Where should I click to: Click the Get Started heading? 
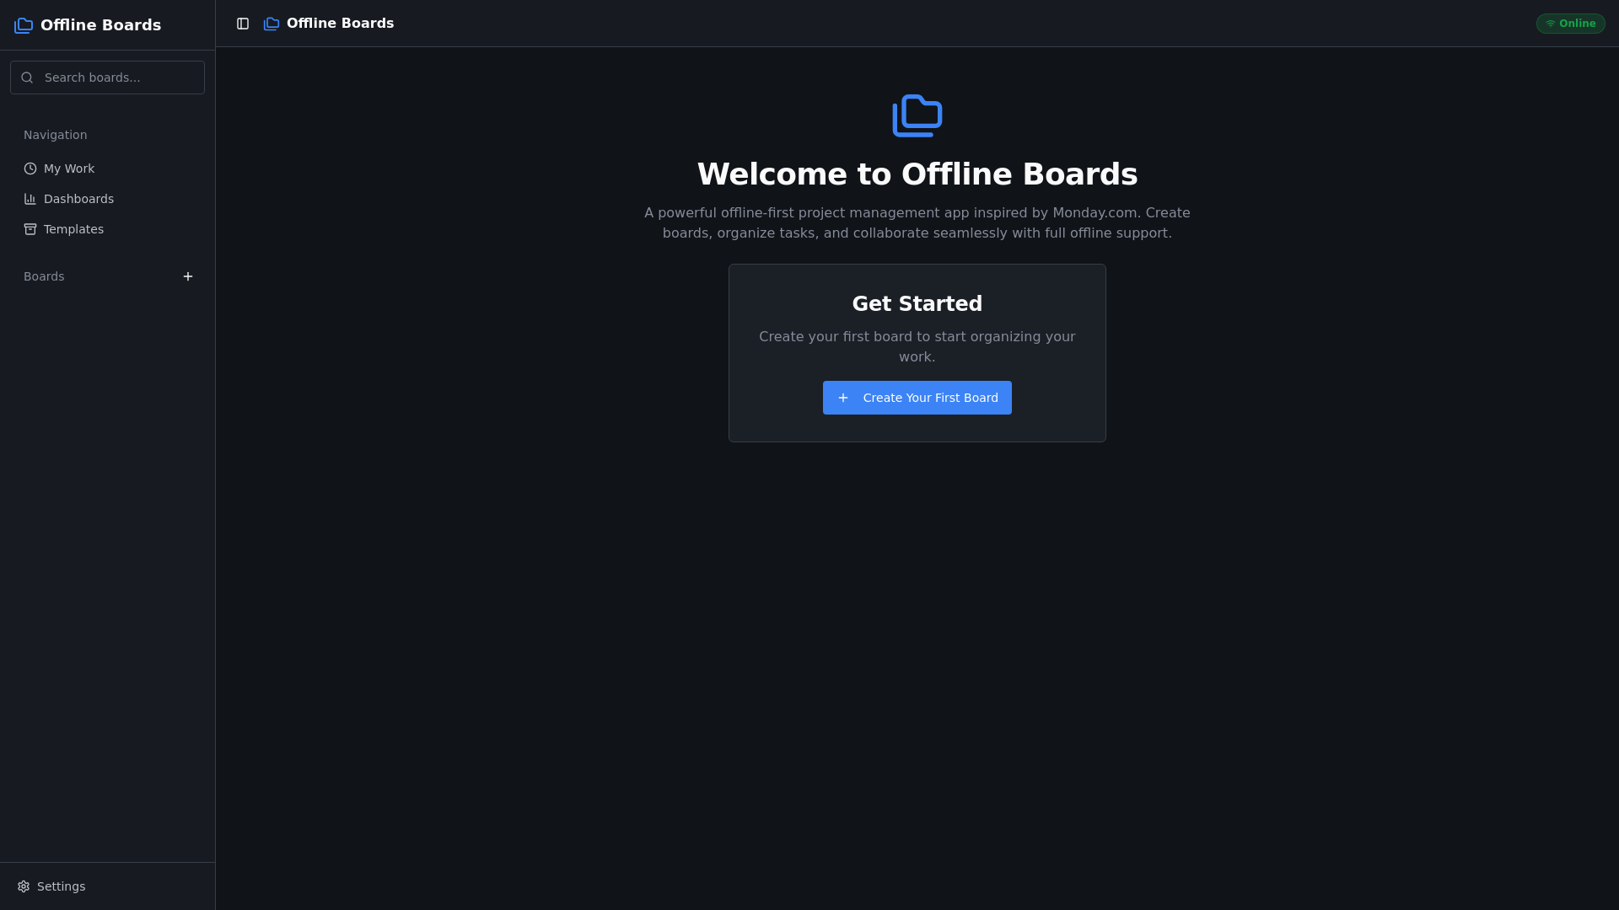click(x=917, y=304)
